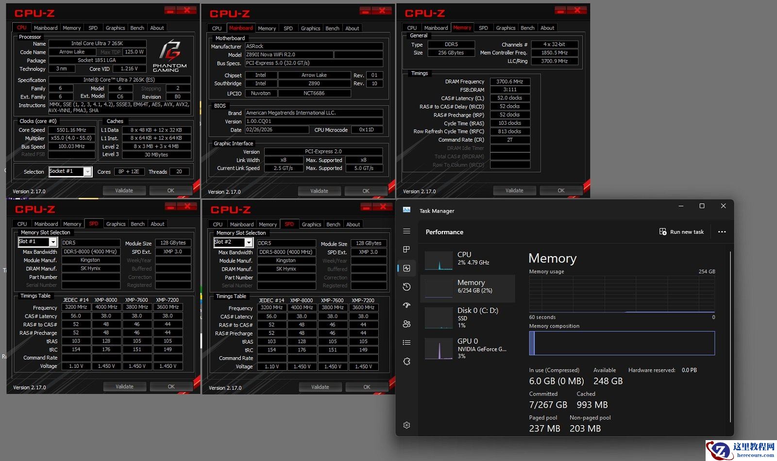Open Details list icon in Task Manager sidebar
The image size is (777, 461).
406,343
